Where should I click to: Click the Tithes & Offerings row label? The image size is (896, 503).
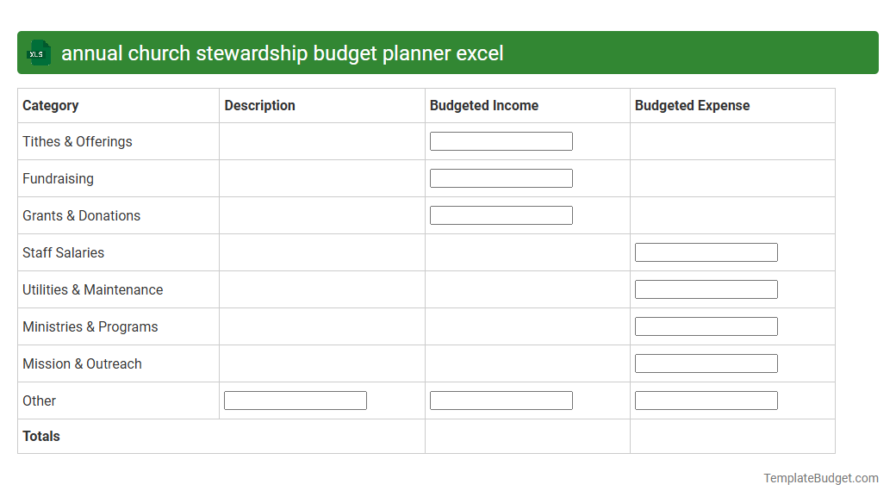77,141
